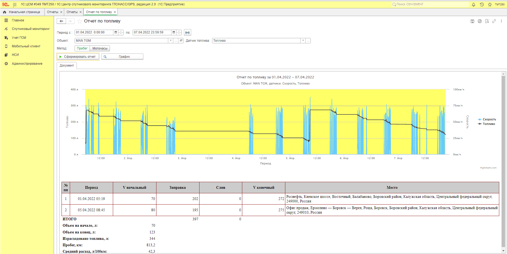
Task: Open Учет ГСМ section
Action: (19, 38)
